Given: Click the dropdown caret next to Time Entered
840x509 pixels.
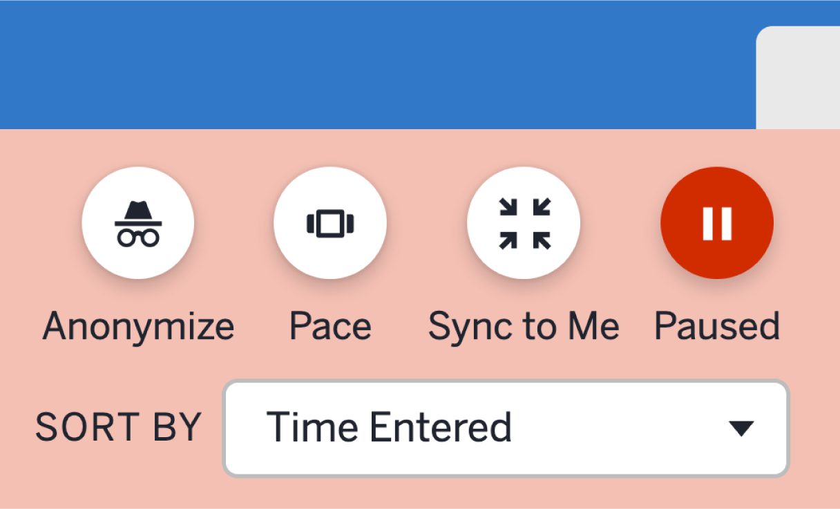Looking at the screenshot, I should tap(741, 428).
